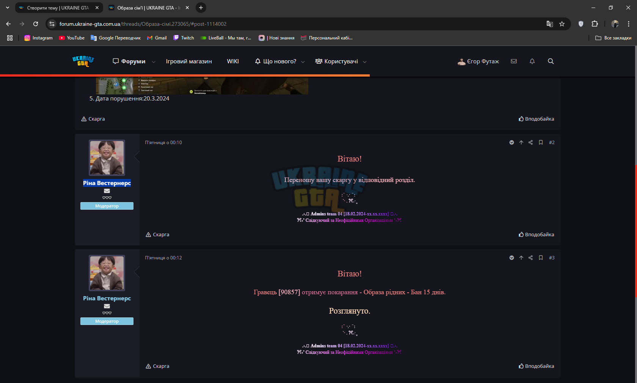Open Все закладки folder
Viewport: 637px width, 383px height.
point(613,38)
